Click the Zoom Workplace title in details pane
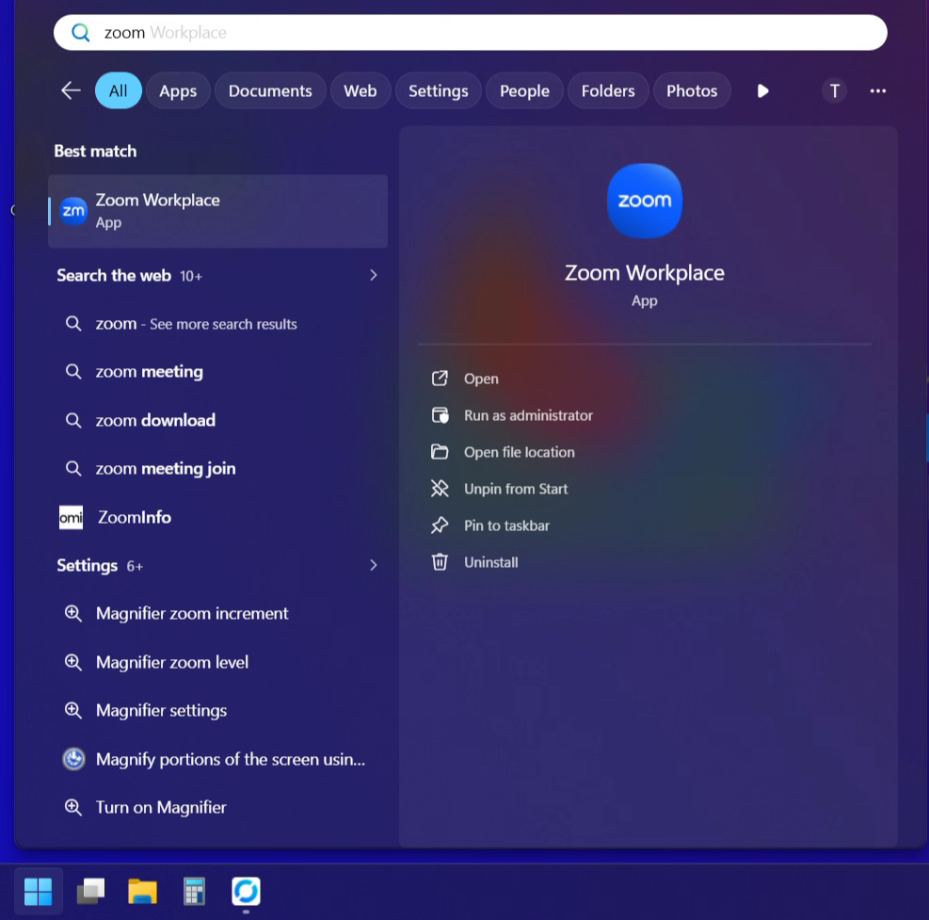Image resolution: width=929 pixels, height=920 pixels. (645, 273)
